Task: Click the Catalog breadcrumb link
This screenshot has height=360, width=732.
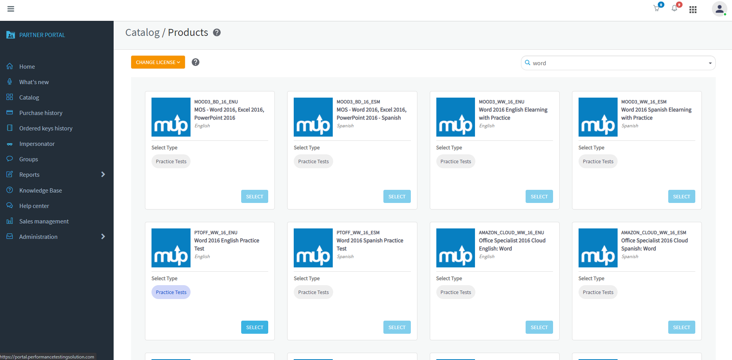Action: [x=142, y=32]
